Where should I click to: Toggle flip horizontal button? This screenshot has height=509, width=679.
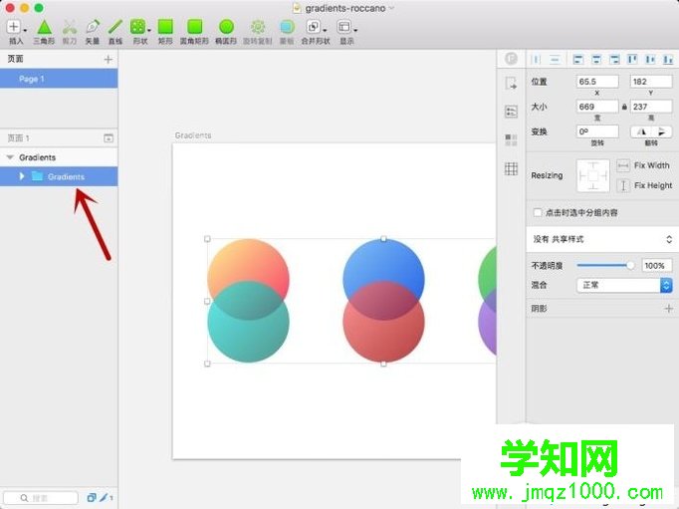click(x=641, y=131)
